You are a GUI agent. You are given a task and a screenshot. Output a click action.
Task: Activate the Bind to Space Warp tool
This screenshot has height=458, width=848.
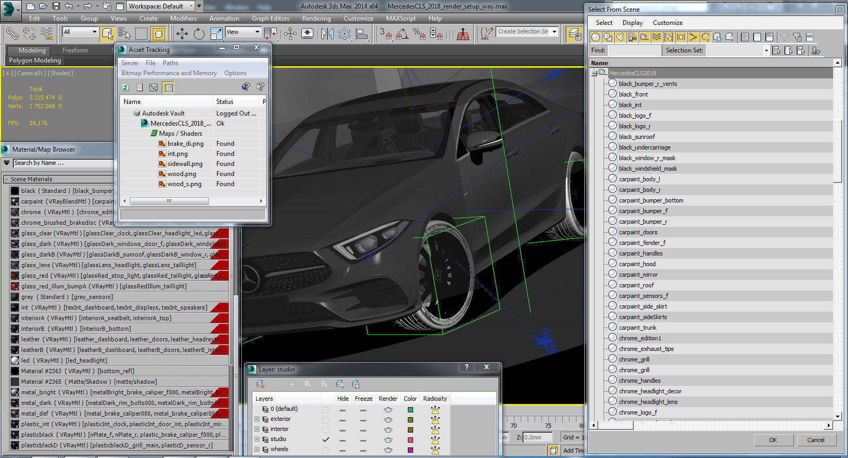(x=47, y=33)
